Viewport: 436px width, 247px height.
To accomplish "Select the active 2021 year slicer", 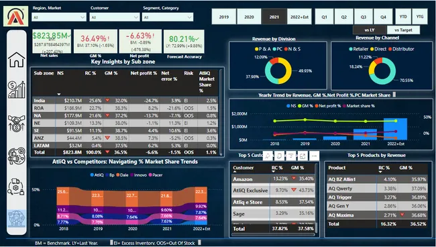I will (x=274, y=17).
